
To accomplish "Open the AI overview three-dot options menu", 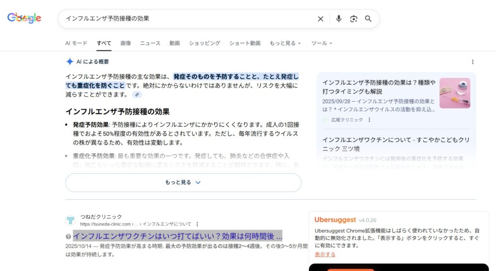I will pyautogui.click(x=473, y=62).
